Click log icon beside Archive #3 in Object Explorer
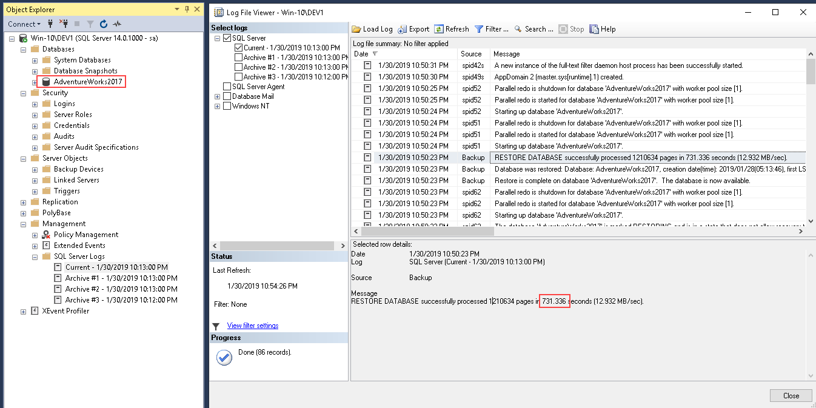 tap(58, 300)
